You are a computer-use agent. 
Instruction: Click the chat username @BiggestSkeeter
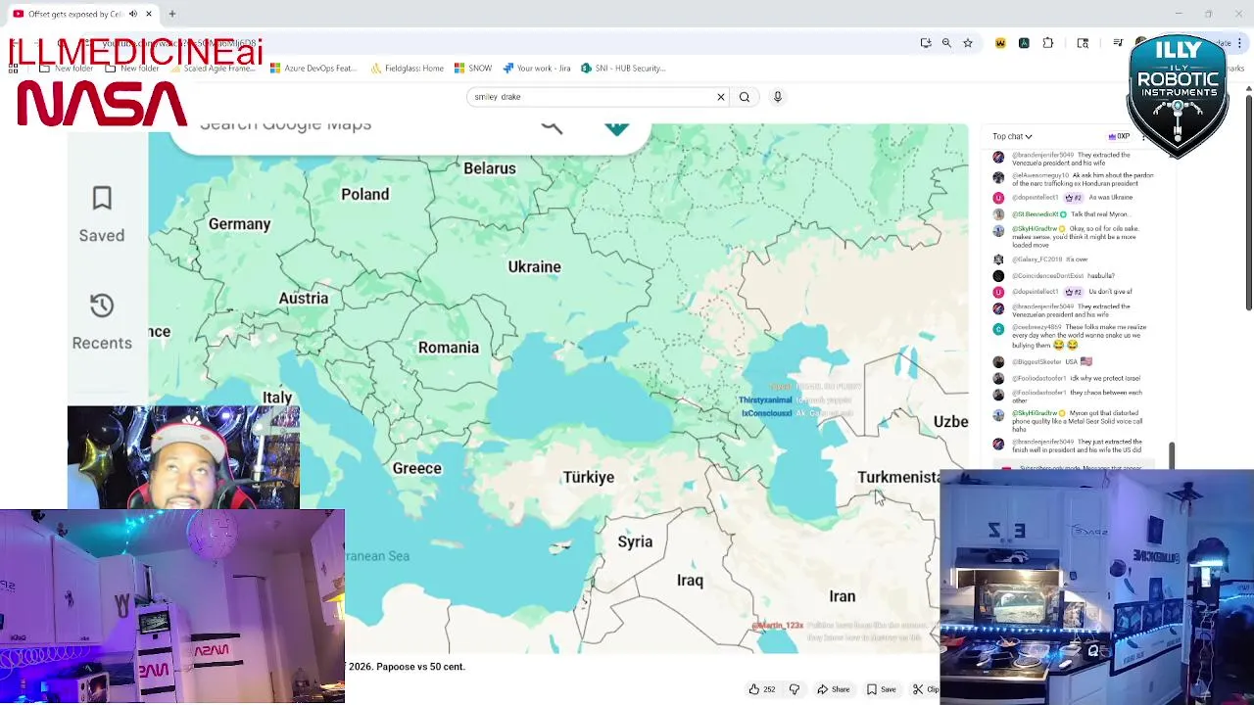[x=1037, y=362]
